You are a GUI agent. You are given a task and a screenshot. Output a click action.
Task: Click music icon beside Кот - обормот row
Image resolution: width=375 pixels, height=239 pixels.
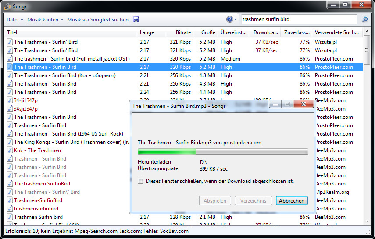10,75
